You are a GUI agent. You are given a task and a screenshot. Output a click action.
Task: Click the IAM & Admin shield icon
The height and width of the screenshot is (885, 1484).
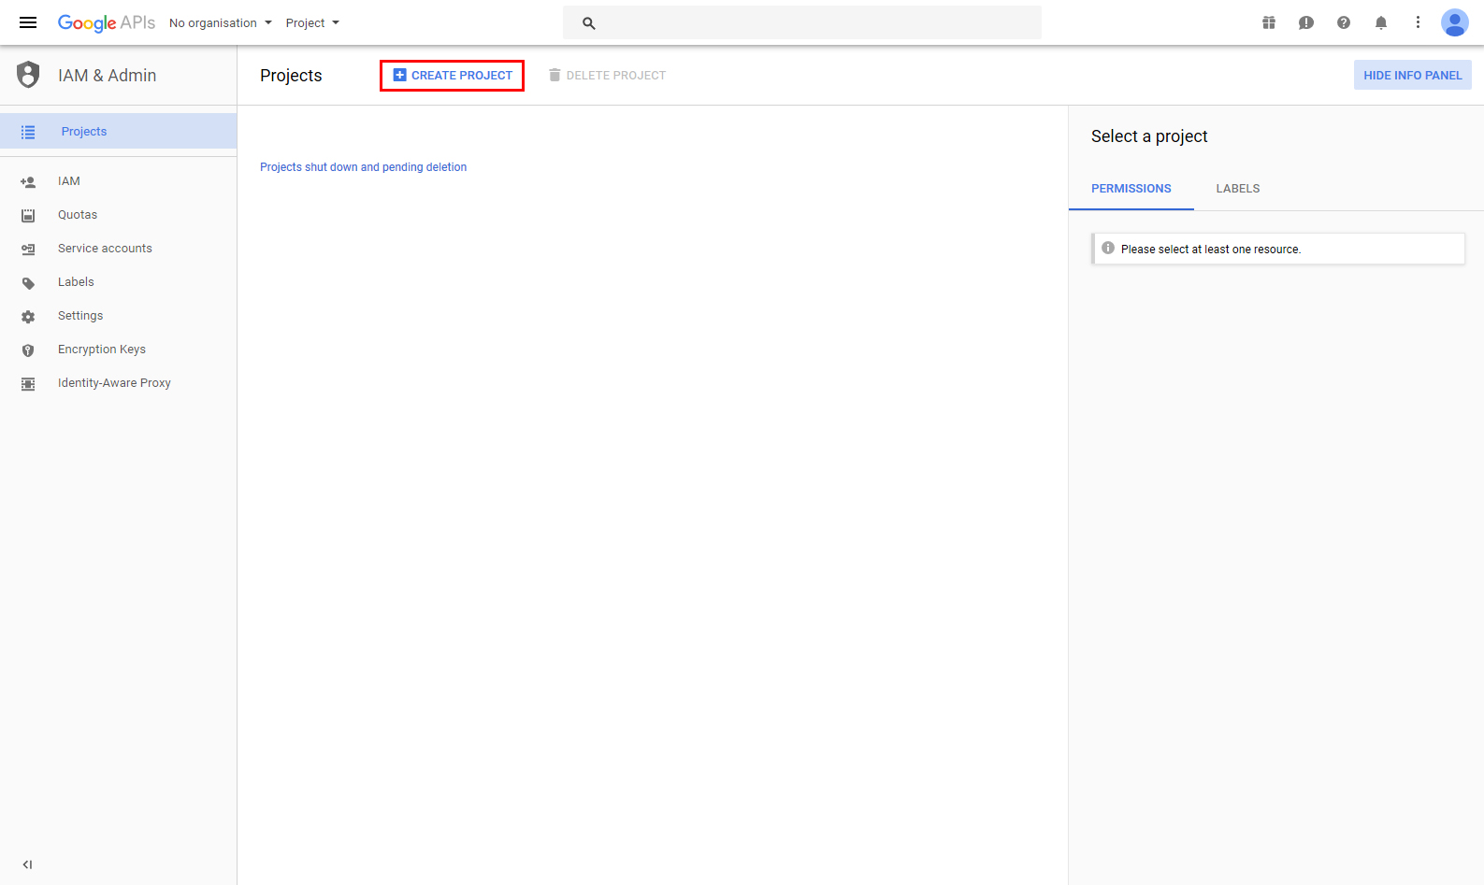point(28,75)
